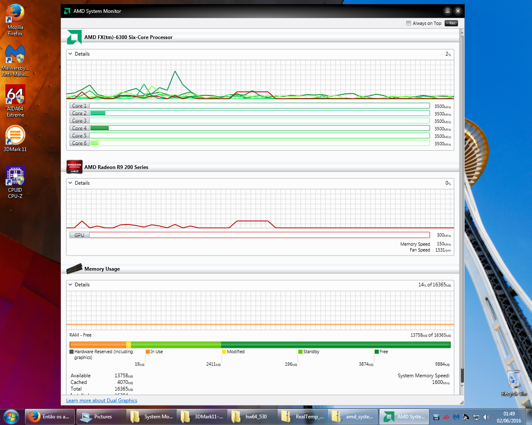Click the Fan Speed value 1531 rpm
The height and width of the screenshot is (425, 532).
(443, 250)
